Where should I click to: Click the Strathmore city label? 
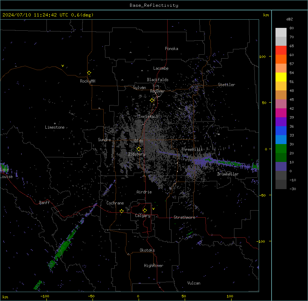click(x=184, y=217)
